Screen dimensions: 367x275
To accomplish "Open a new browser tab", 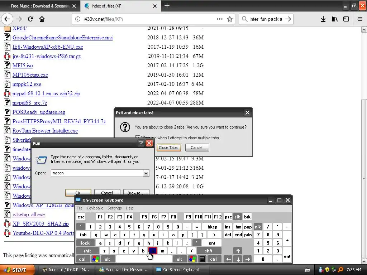I will coord(167,6).
